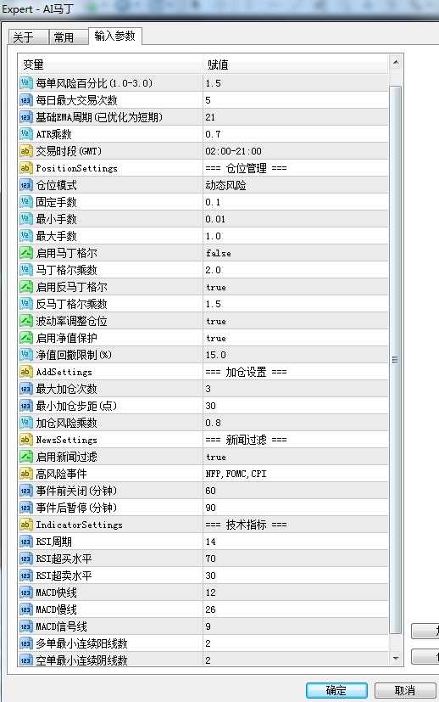
Task: Click the parameter list vertical scrollbar thumb
Action: tap(395, 360)
